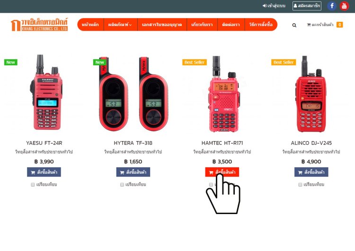Click the Best Seller badge on HAMTEC
This screenshot has height=251, width=355.
tap(194, 63)
